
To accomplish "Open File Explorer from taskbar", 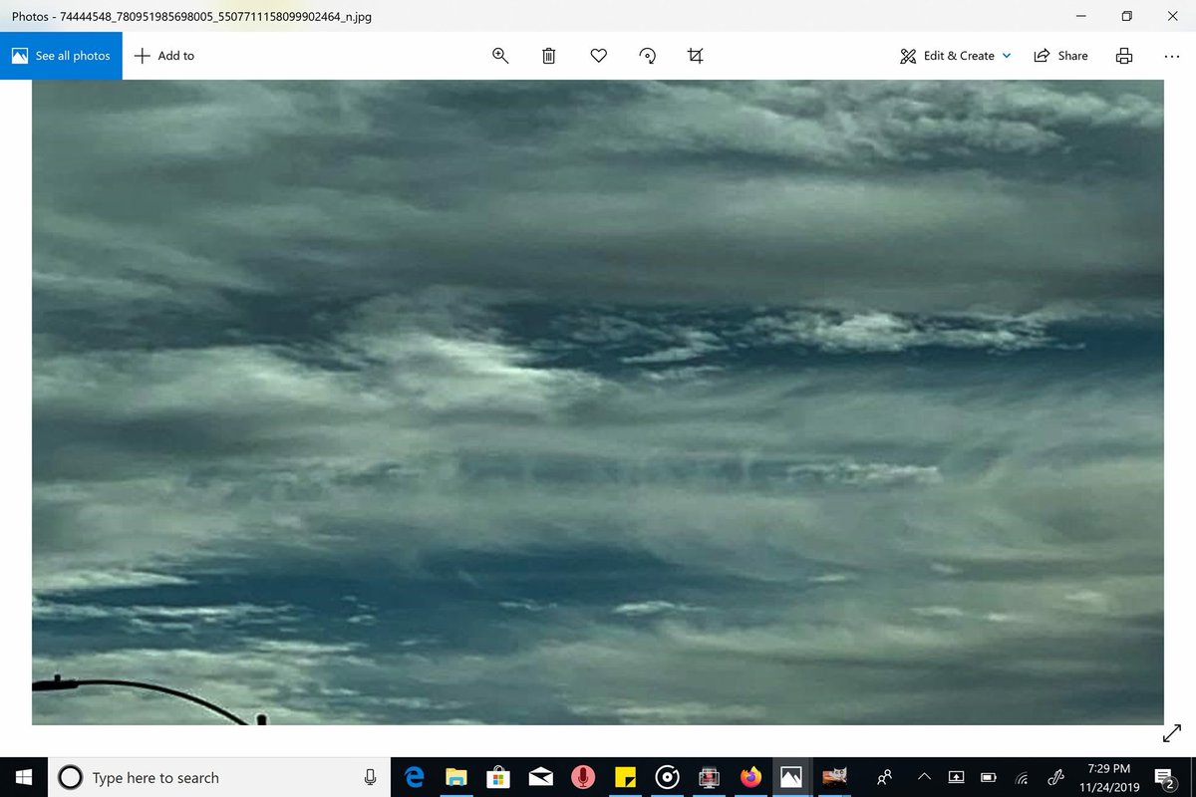I will pyautogui.click(x=456, y=777).
